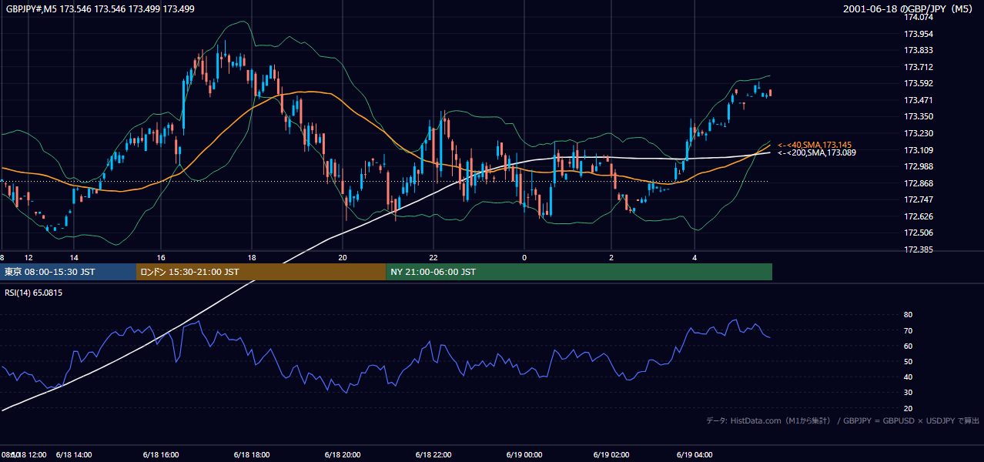Click RSI scale level 80
Screen dimensions: 984x462
pos(908,315)
